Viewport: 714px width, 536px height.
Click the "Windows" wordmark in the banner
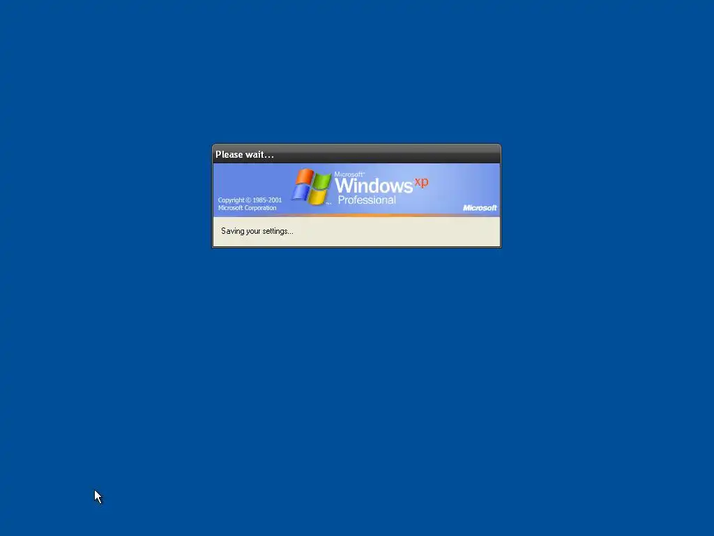(x=374, y=186)
